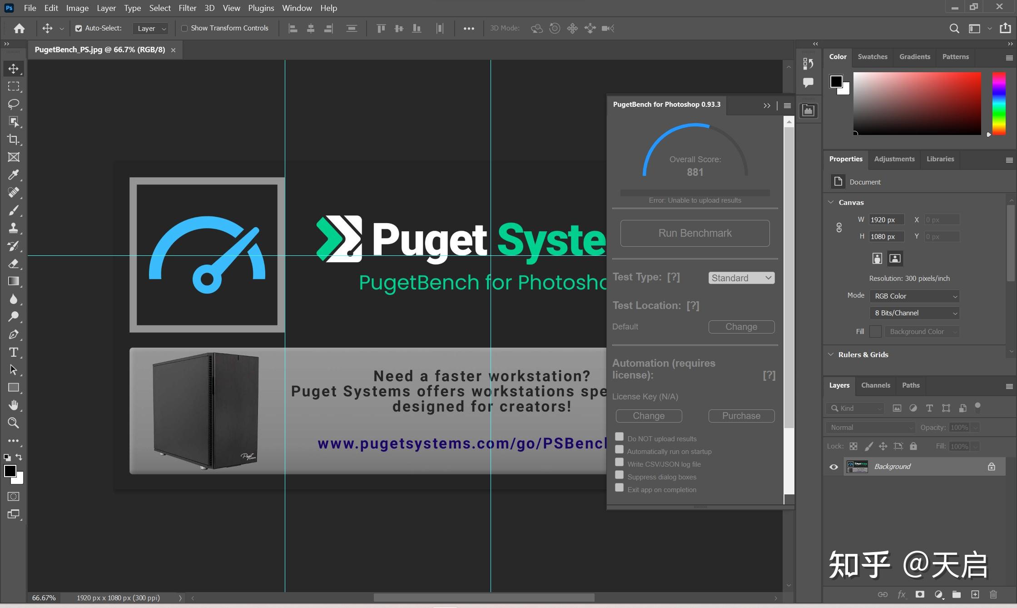Select the Hand tool

14,405
